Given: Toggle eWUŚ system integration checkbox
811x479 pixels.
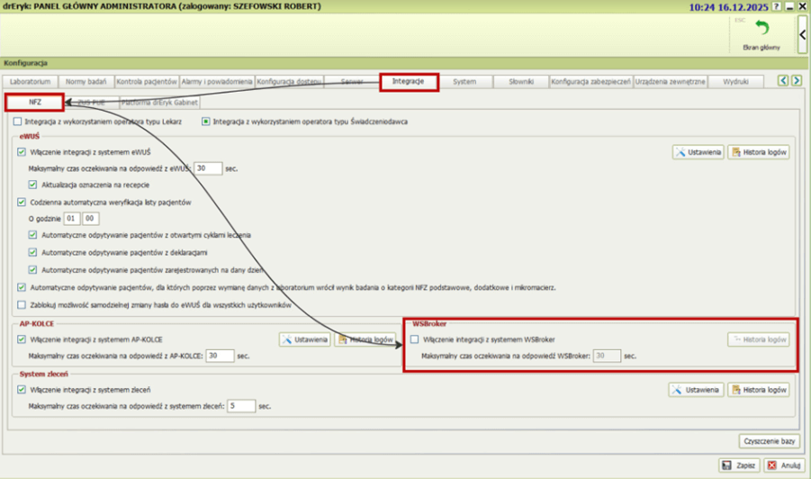Looking at the screenshot, I should (x=22, y=152).
